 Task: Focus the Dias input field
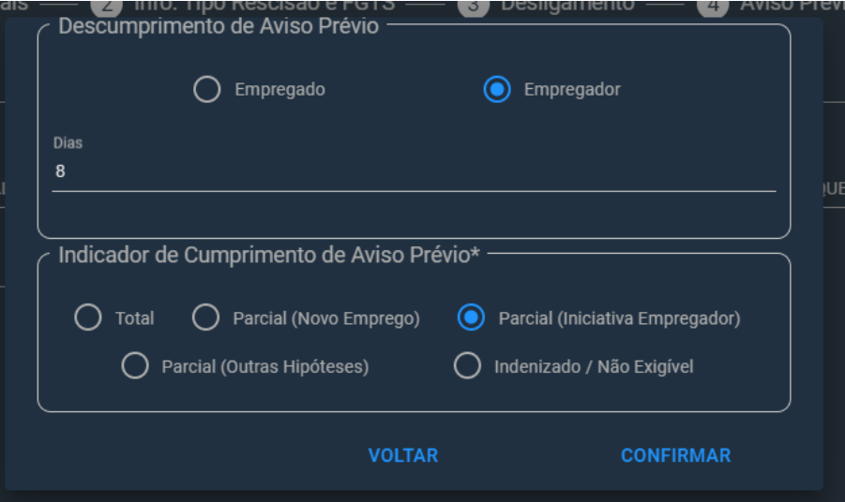[414, 171]
